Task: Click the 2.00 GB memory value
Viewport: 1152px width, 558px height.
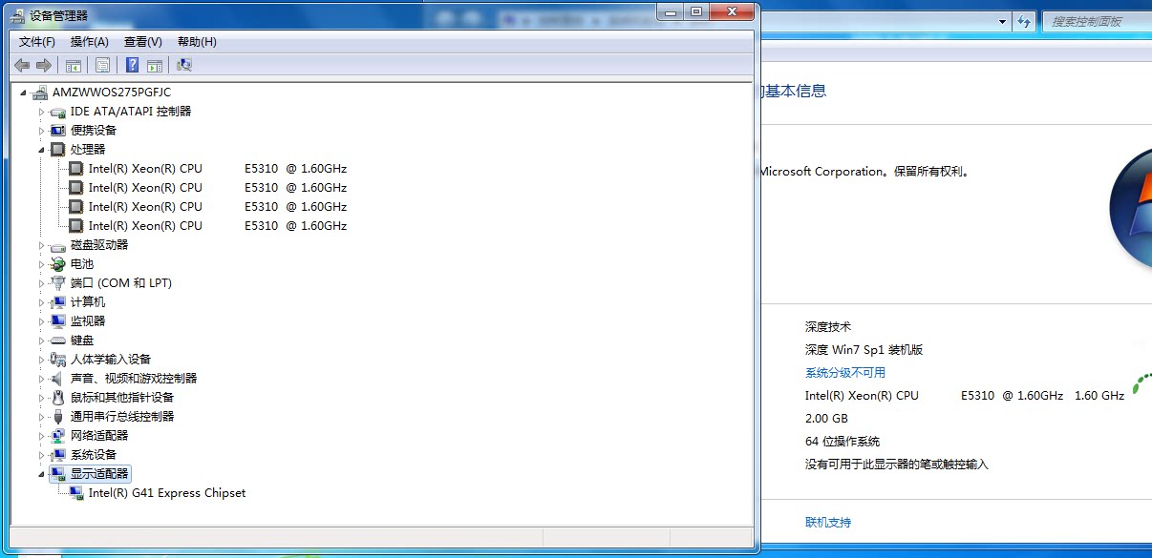Action: point(826,419)
